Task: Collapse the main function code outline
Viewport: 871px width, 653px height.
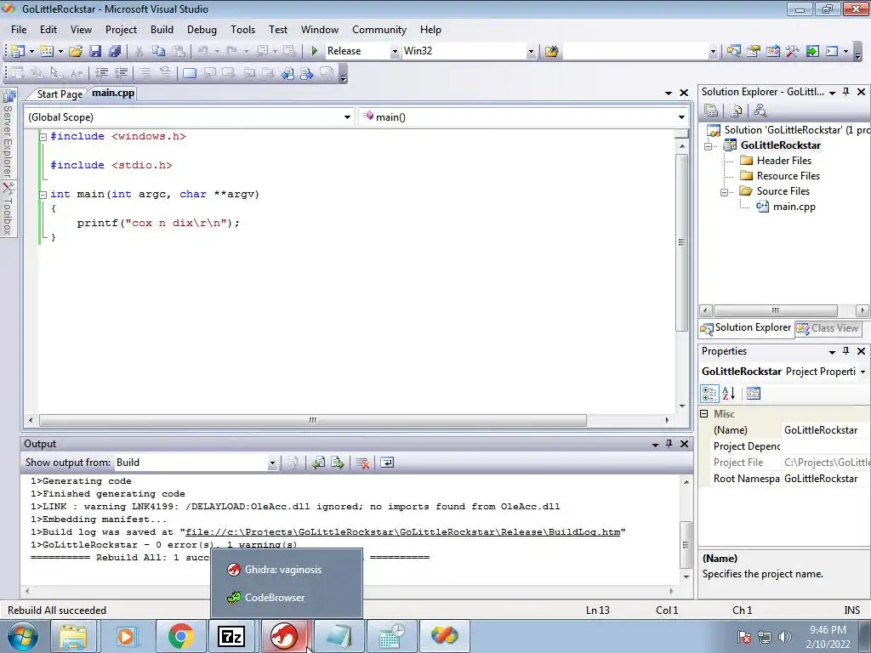Action: (43, 195)
